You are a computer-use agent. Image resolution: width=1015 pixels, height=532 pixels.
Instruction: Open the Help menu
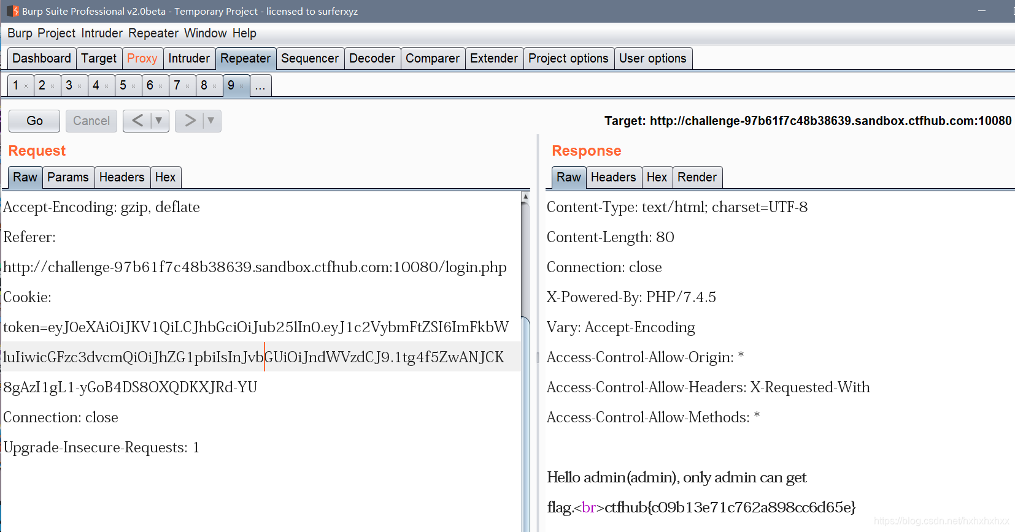(244, 33)
